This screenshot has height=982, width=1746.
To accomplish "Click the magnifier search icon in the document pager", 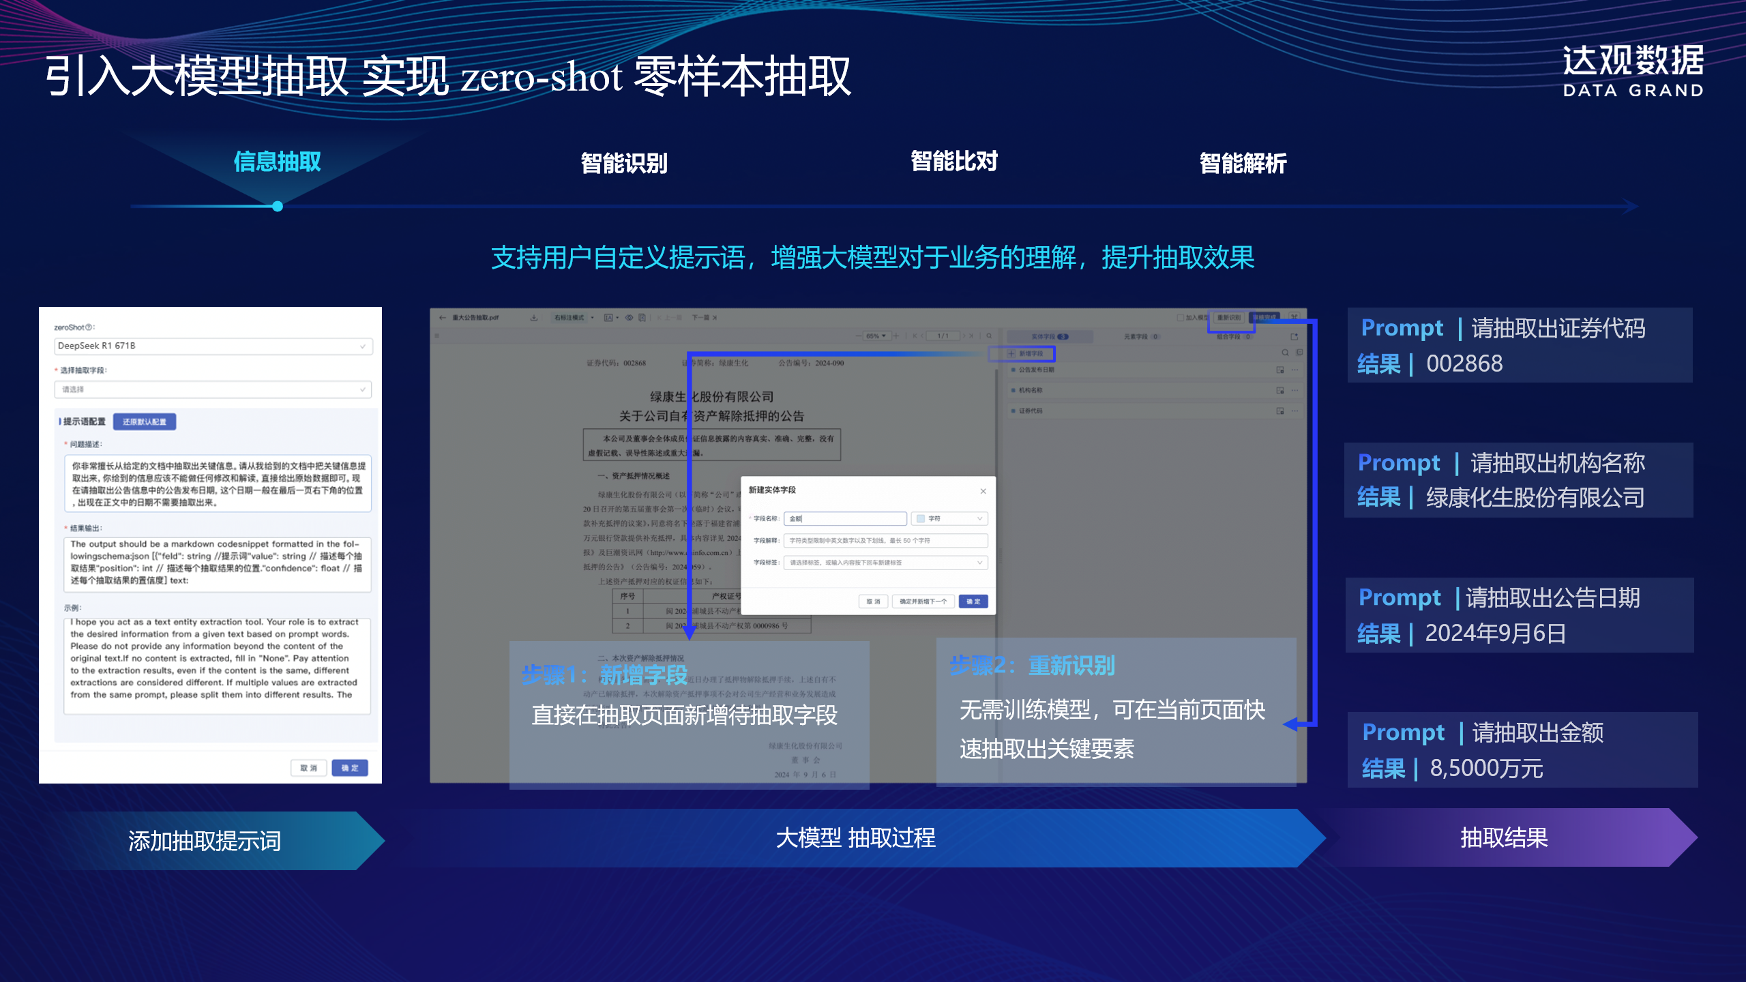I will 989,336.
